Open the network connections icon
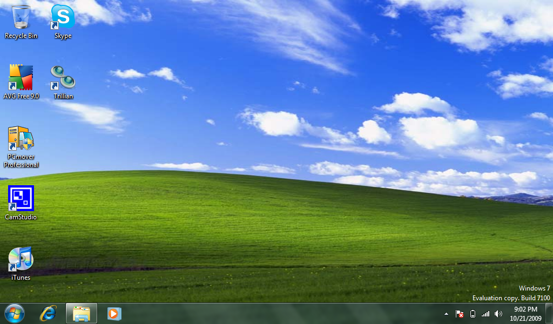This screenshot has width=553, height=324. [x=485, y=313]
